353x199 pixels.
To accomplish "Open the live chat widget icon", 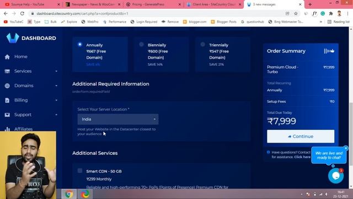I will click(336, 176).
